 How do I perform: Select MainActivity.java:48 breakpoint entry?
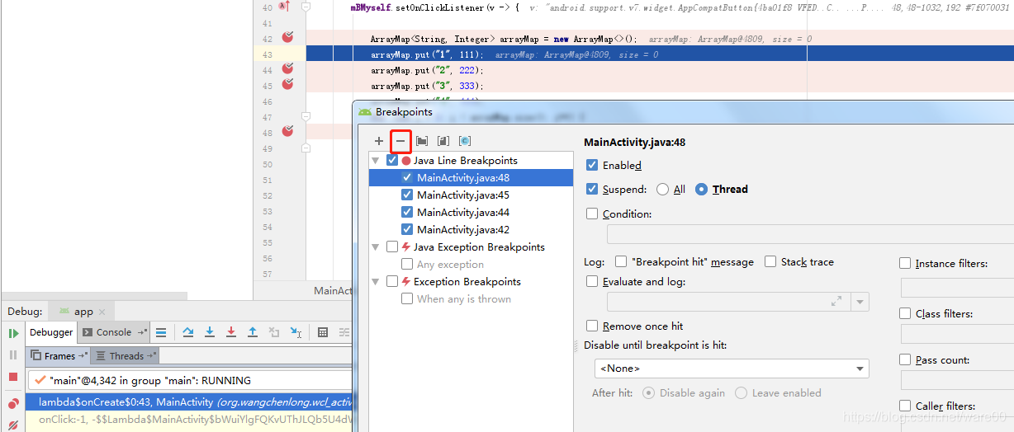point(463,178)
